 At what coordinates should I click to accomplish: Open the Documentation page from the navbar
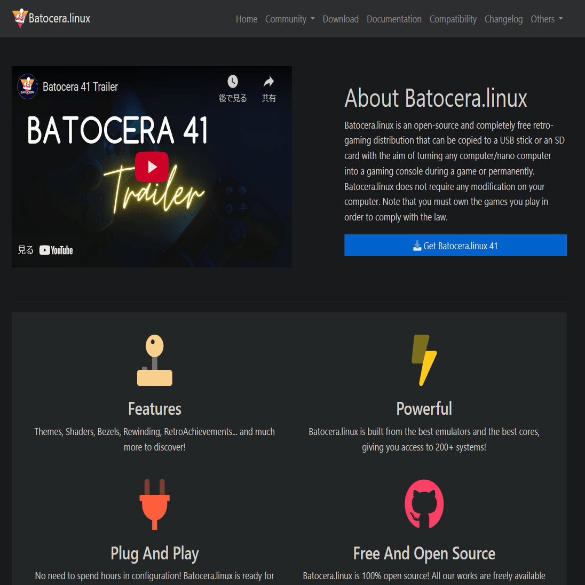394,19
